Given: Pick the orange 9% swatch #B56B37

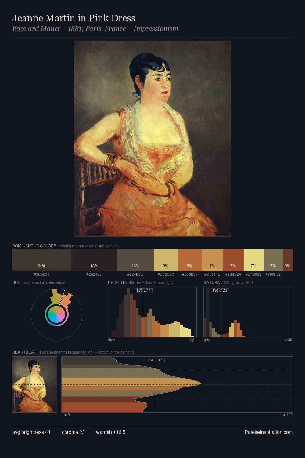Looking at the screenshot, I should (x=190, y=260).
